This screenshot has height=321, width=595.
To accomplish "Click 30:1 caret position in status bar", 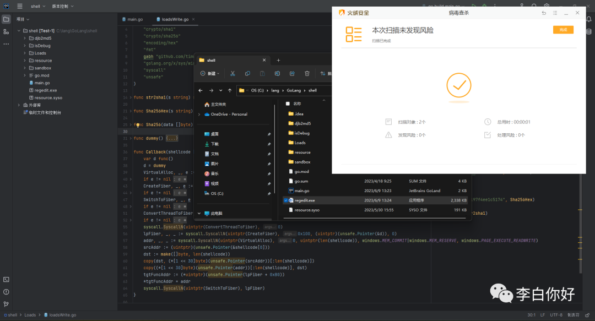I will click(531, 315).
